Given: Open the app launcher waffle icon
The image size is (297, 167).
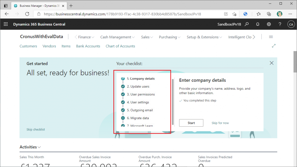Looking at the screenshot, I should pos(6,24).
